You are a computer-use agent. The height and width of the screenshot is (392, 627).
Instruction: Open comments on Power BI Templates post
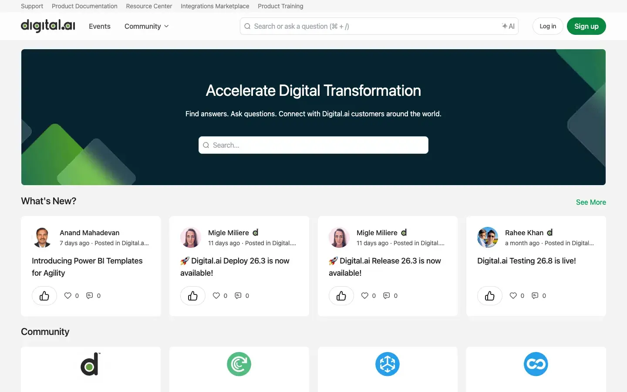click(x=90, y=296)
